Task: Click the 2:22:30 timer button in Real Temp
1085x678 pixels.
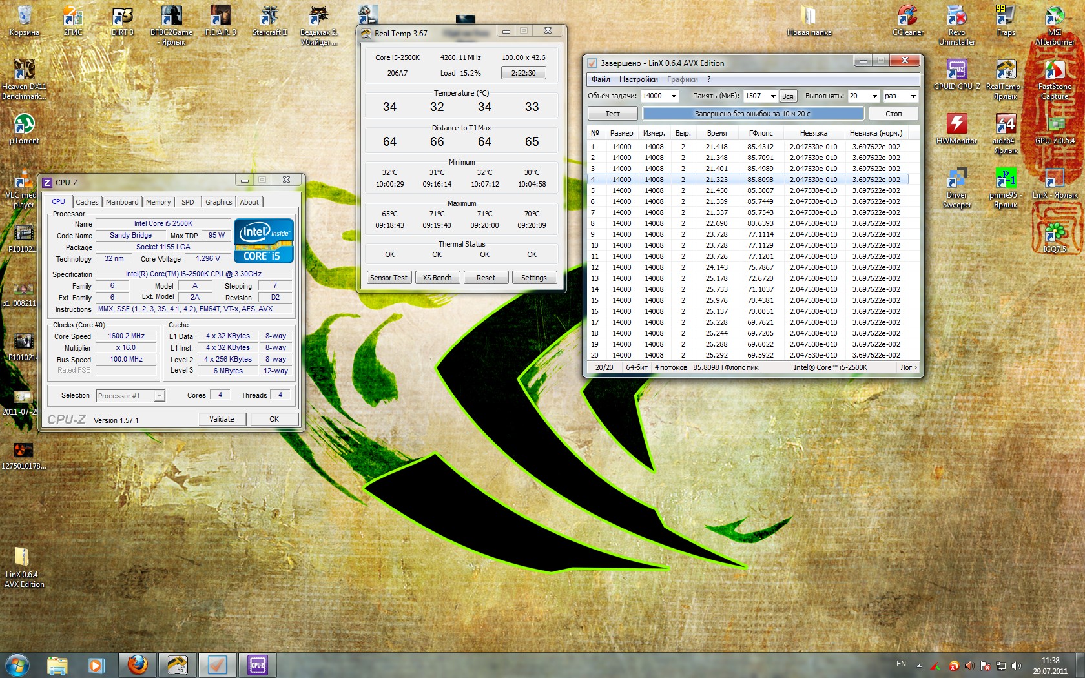Action: click(x=523, y=73)
